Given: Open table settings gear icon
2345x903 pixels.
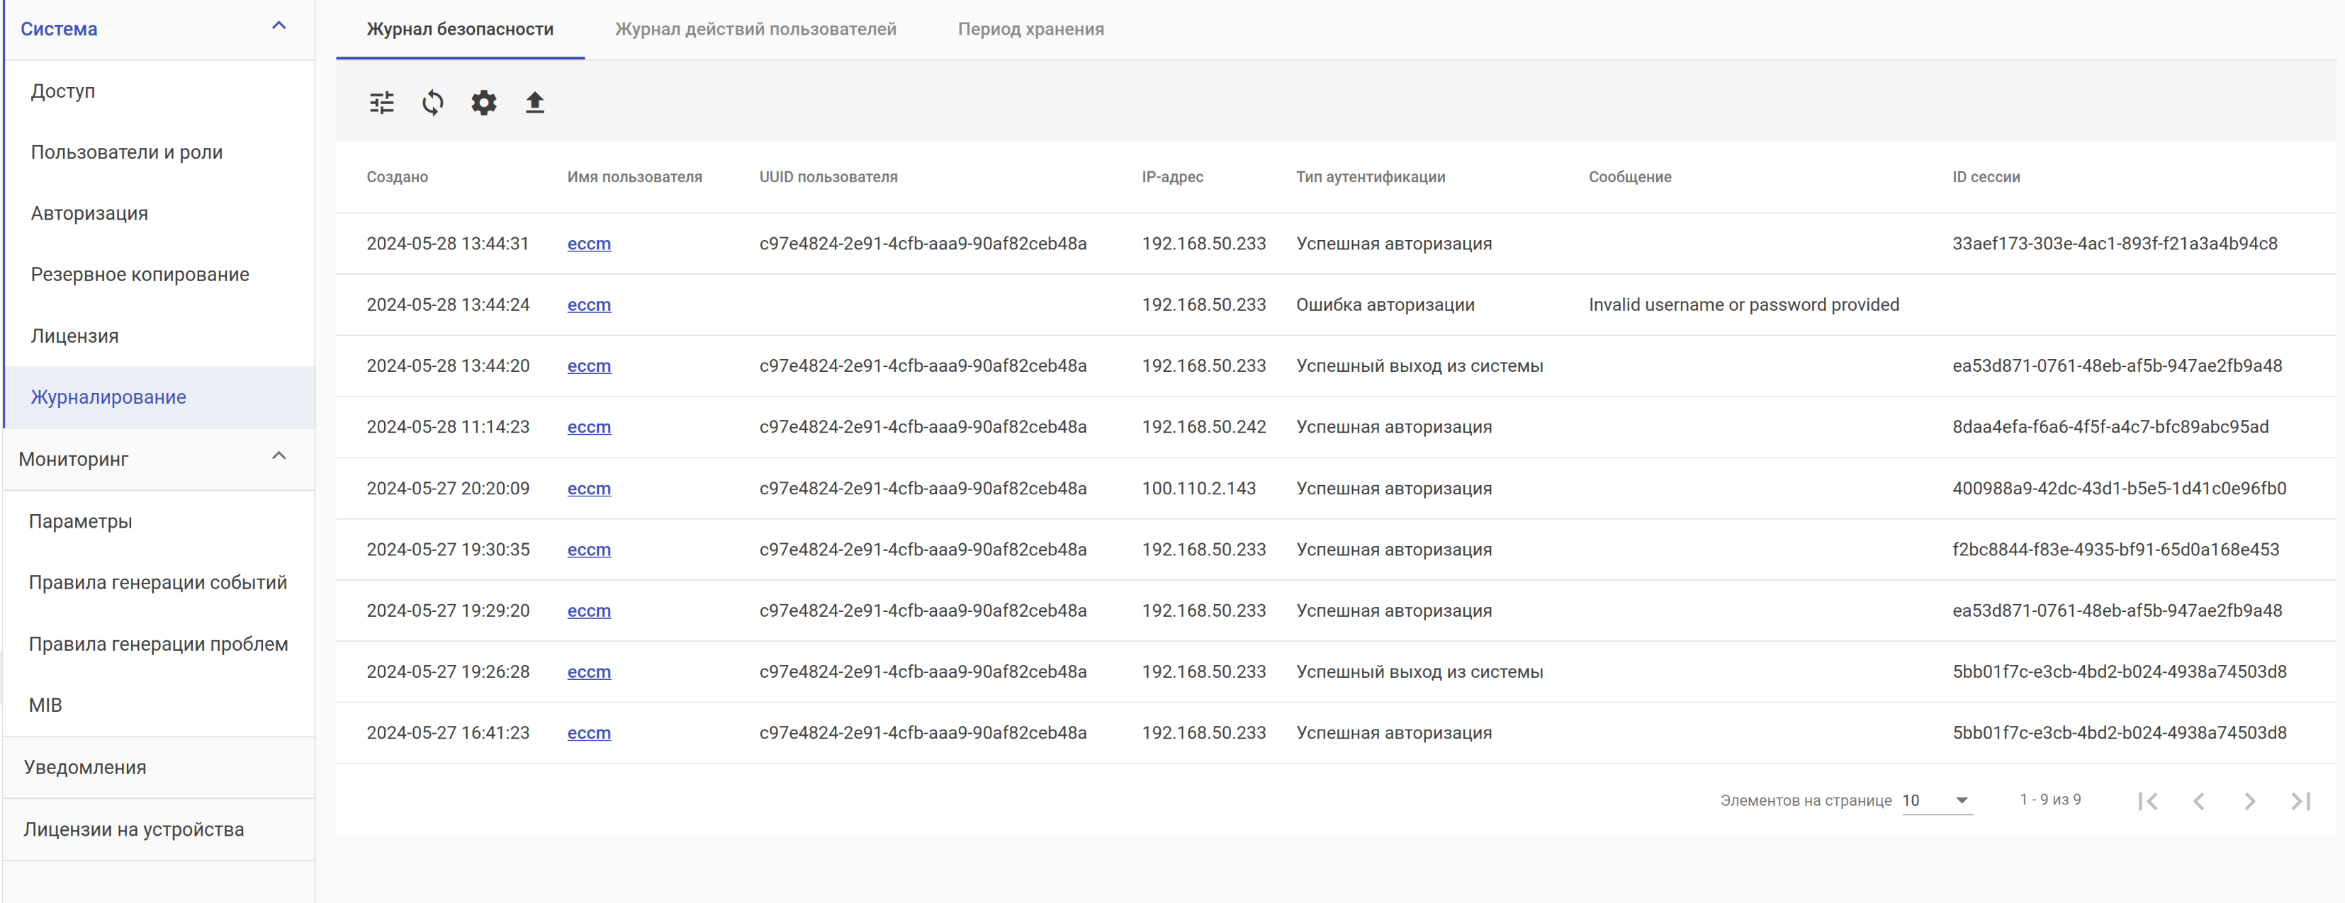Looking at the screenshot, I should 483,103.
